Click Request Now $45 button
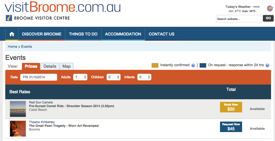275x141 pixels. point(231,127)
